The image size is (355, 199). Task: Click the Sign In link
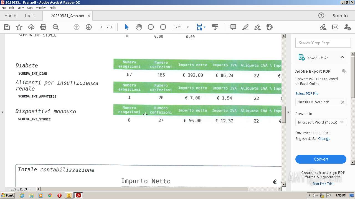click(x=340, y=15)
